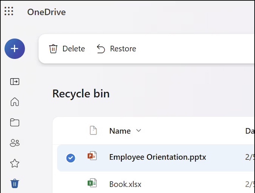255x193 pixels.
Task: Click the Employee Orientation.pptx file name
Action: coord(157,157)
